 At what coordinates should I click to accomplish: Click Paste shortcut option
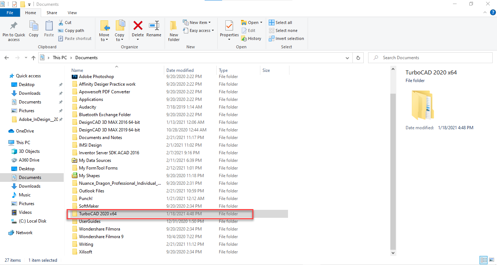(x=75, y=38)
